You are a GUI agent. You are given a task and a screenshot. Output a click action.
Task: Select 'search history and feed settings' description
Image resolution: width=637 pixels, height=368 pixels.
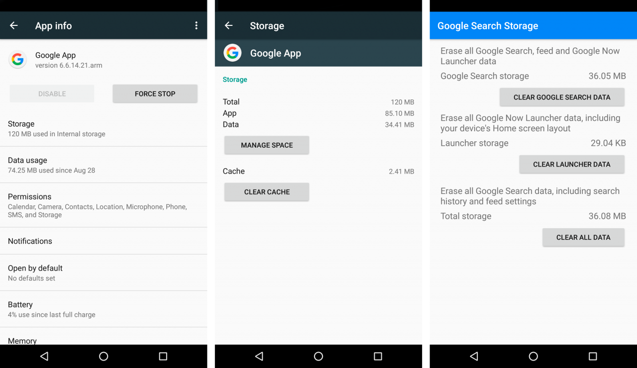pyautogui.click(x=530, y=196)
